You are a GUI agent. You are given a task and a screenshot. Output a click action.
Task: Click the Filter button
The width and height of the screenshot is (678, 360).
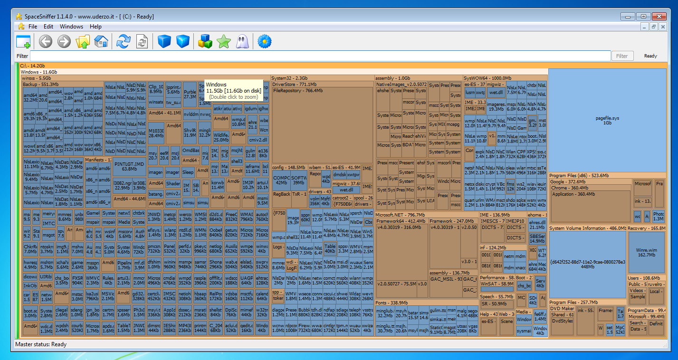tap(622, 56)
